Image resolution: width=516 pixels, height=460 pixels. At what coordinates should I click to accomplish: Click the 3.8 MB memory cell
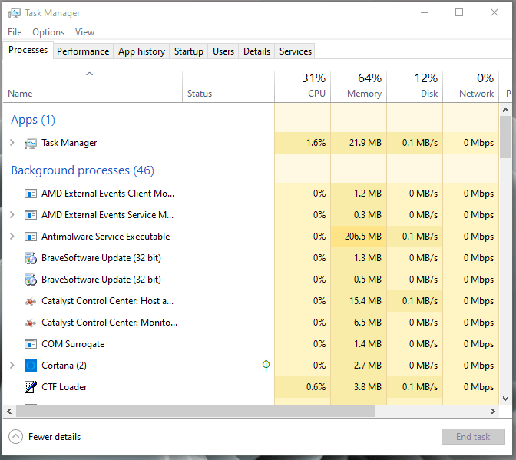pyautogui.click(x=359, y=387)
